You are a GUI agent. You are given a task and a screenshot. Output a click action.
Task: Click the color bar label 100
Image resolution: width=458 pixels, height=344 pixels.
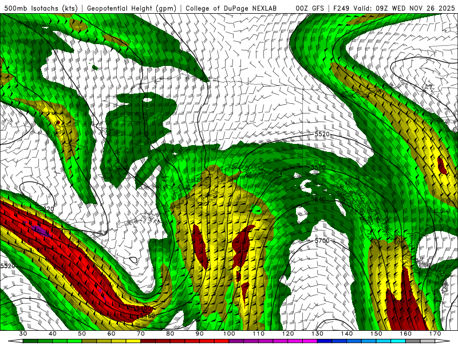229,334
